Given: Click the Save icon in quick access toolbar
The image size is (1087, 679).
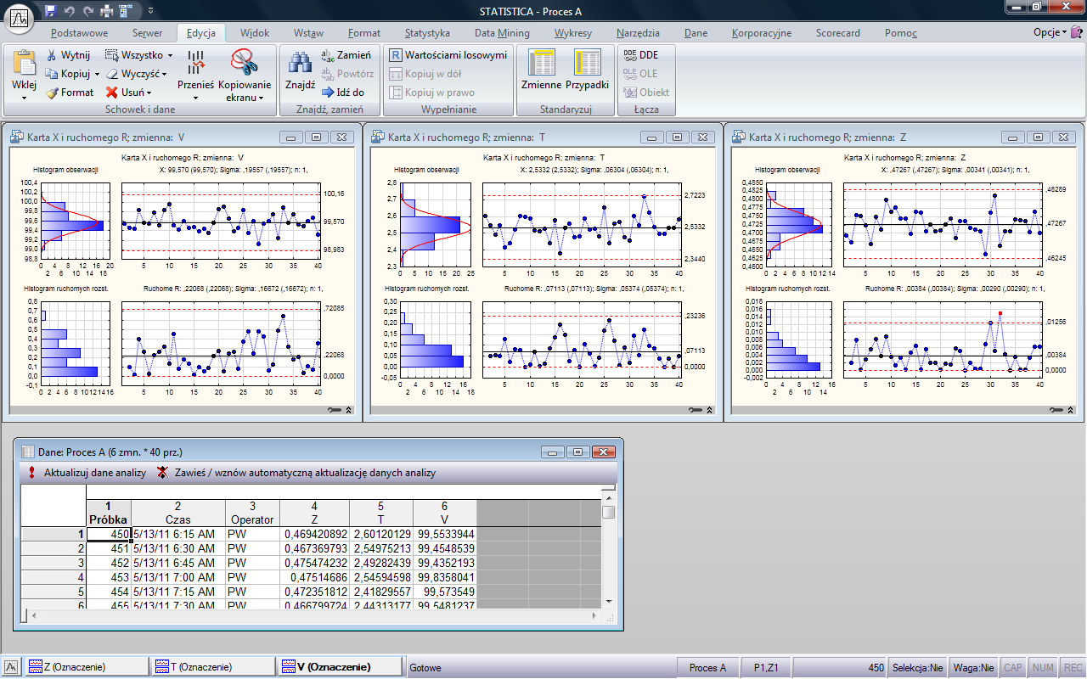Looking at the screenshot, I should click(50, 11).
